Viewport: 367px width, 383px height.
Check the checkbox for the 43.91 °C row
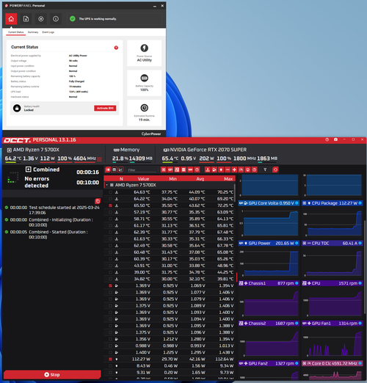[110, 266]
